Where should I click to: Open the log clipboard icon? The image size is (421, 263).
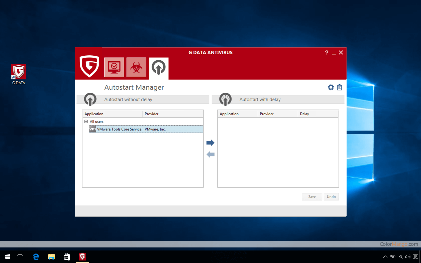(x=340, y=87)
